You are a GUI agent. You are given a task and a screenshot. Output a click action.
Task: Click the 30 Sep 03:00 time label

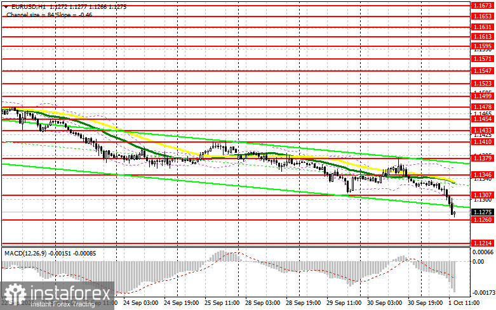click(385, 303)
